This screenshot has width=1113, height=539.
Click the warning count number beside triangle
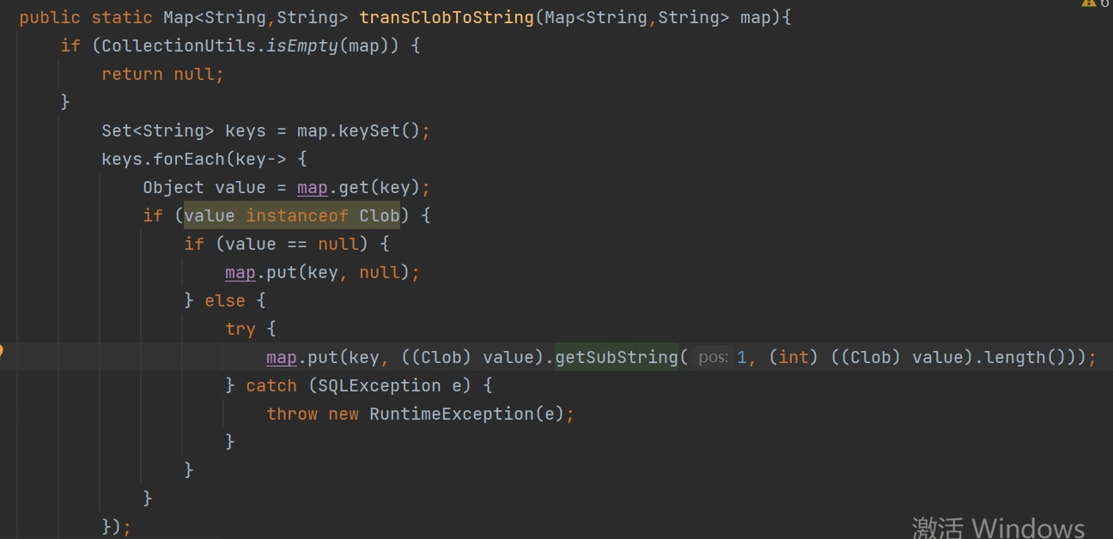[x=1106, y=3]
